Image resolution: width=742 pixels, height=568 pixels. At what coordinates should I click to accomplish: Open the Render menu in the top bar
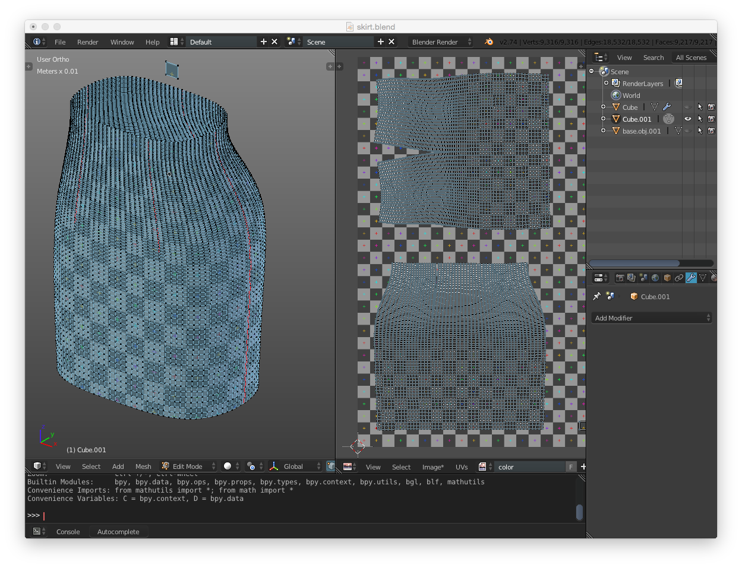click(x=87, y=42)
